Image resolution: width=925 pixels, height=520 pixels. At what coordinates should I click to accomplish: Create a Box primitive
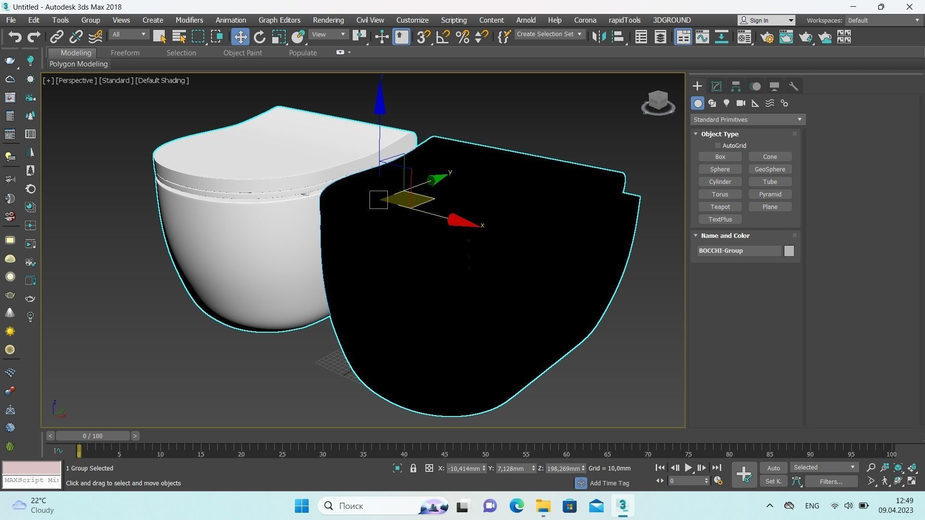click(x=720, y=157)
